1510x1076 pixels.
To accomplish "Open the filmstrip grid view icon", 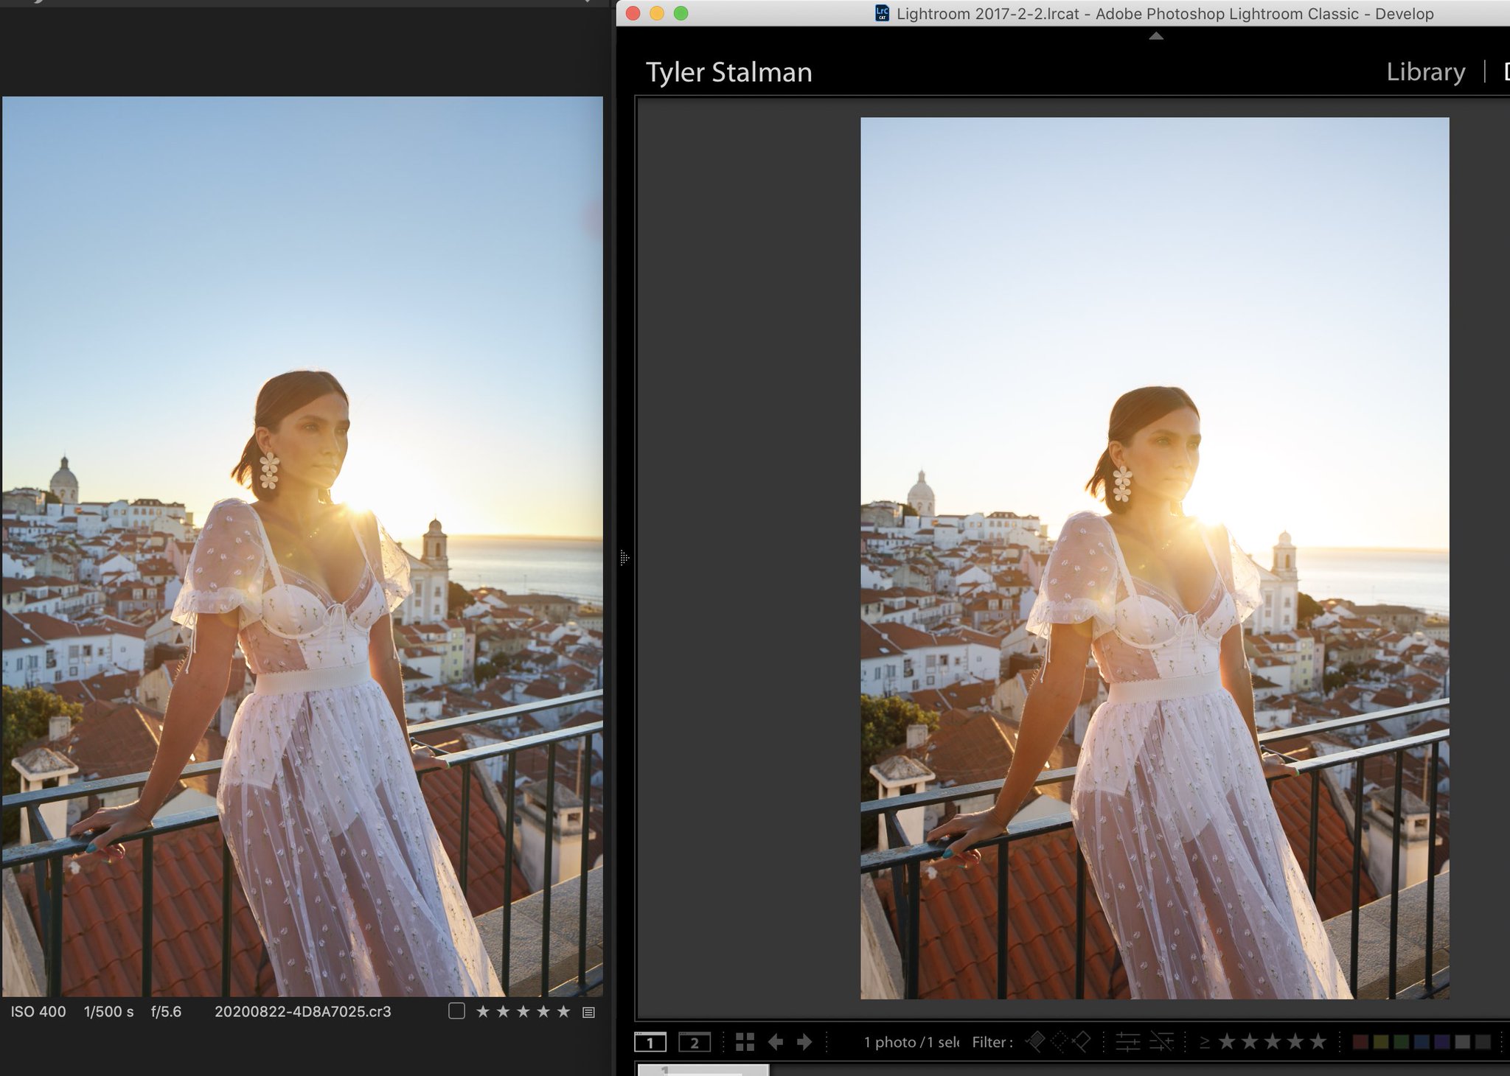I will click(745, 1041).
